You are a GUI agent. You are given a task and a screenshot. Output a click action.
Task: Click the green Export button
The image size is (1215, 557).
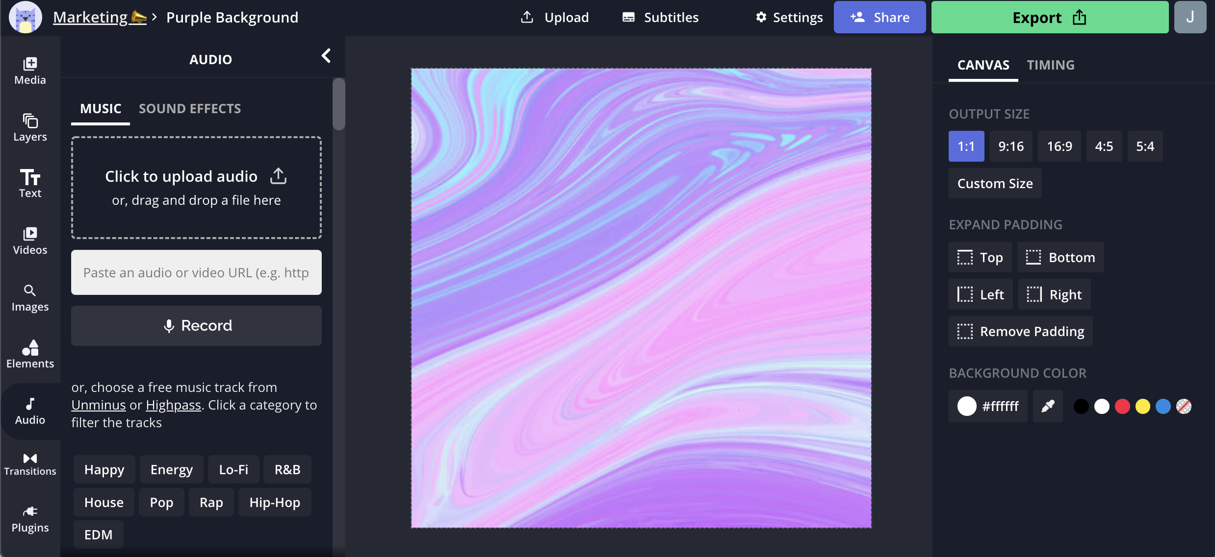1049,18
